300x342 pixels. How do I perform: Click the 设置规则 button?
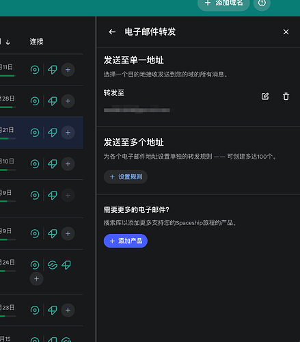click(126, 176)
